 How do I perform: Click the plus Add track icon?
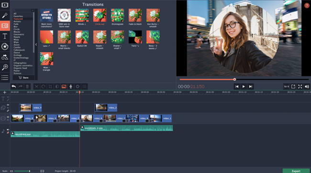5,92
